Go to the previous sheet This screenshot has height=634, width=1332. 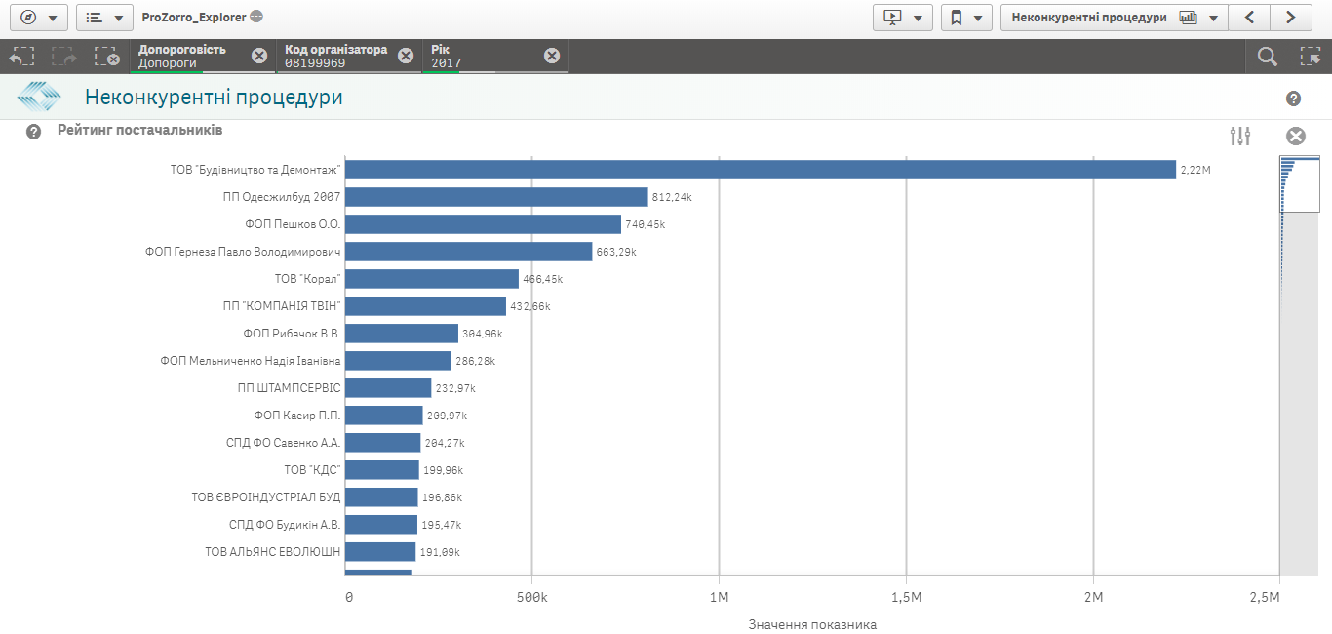[1248, 18]
